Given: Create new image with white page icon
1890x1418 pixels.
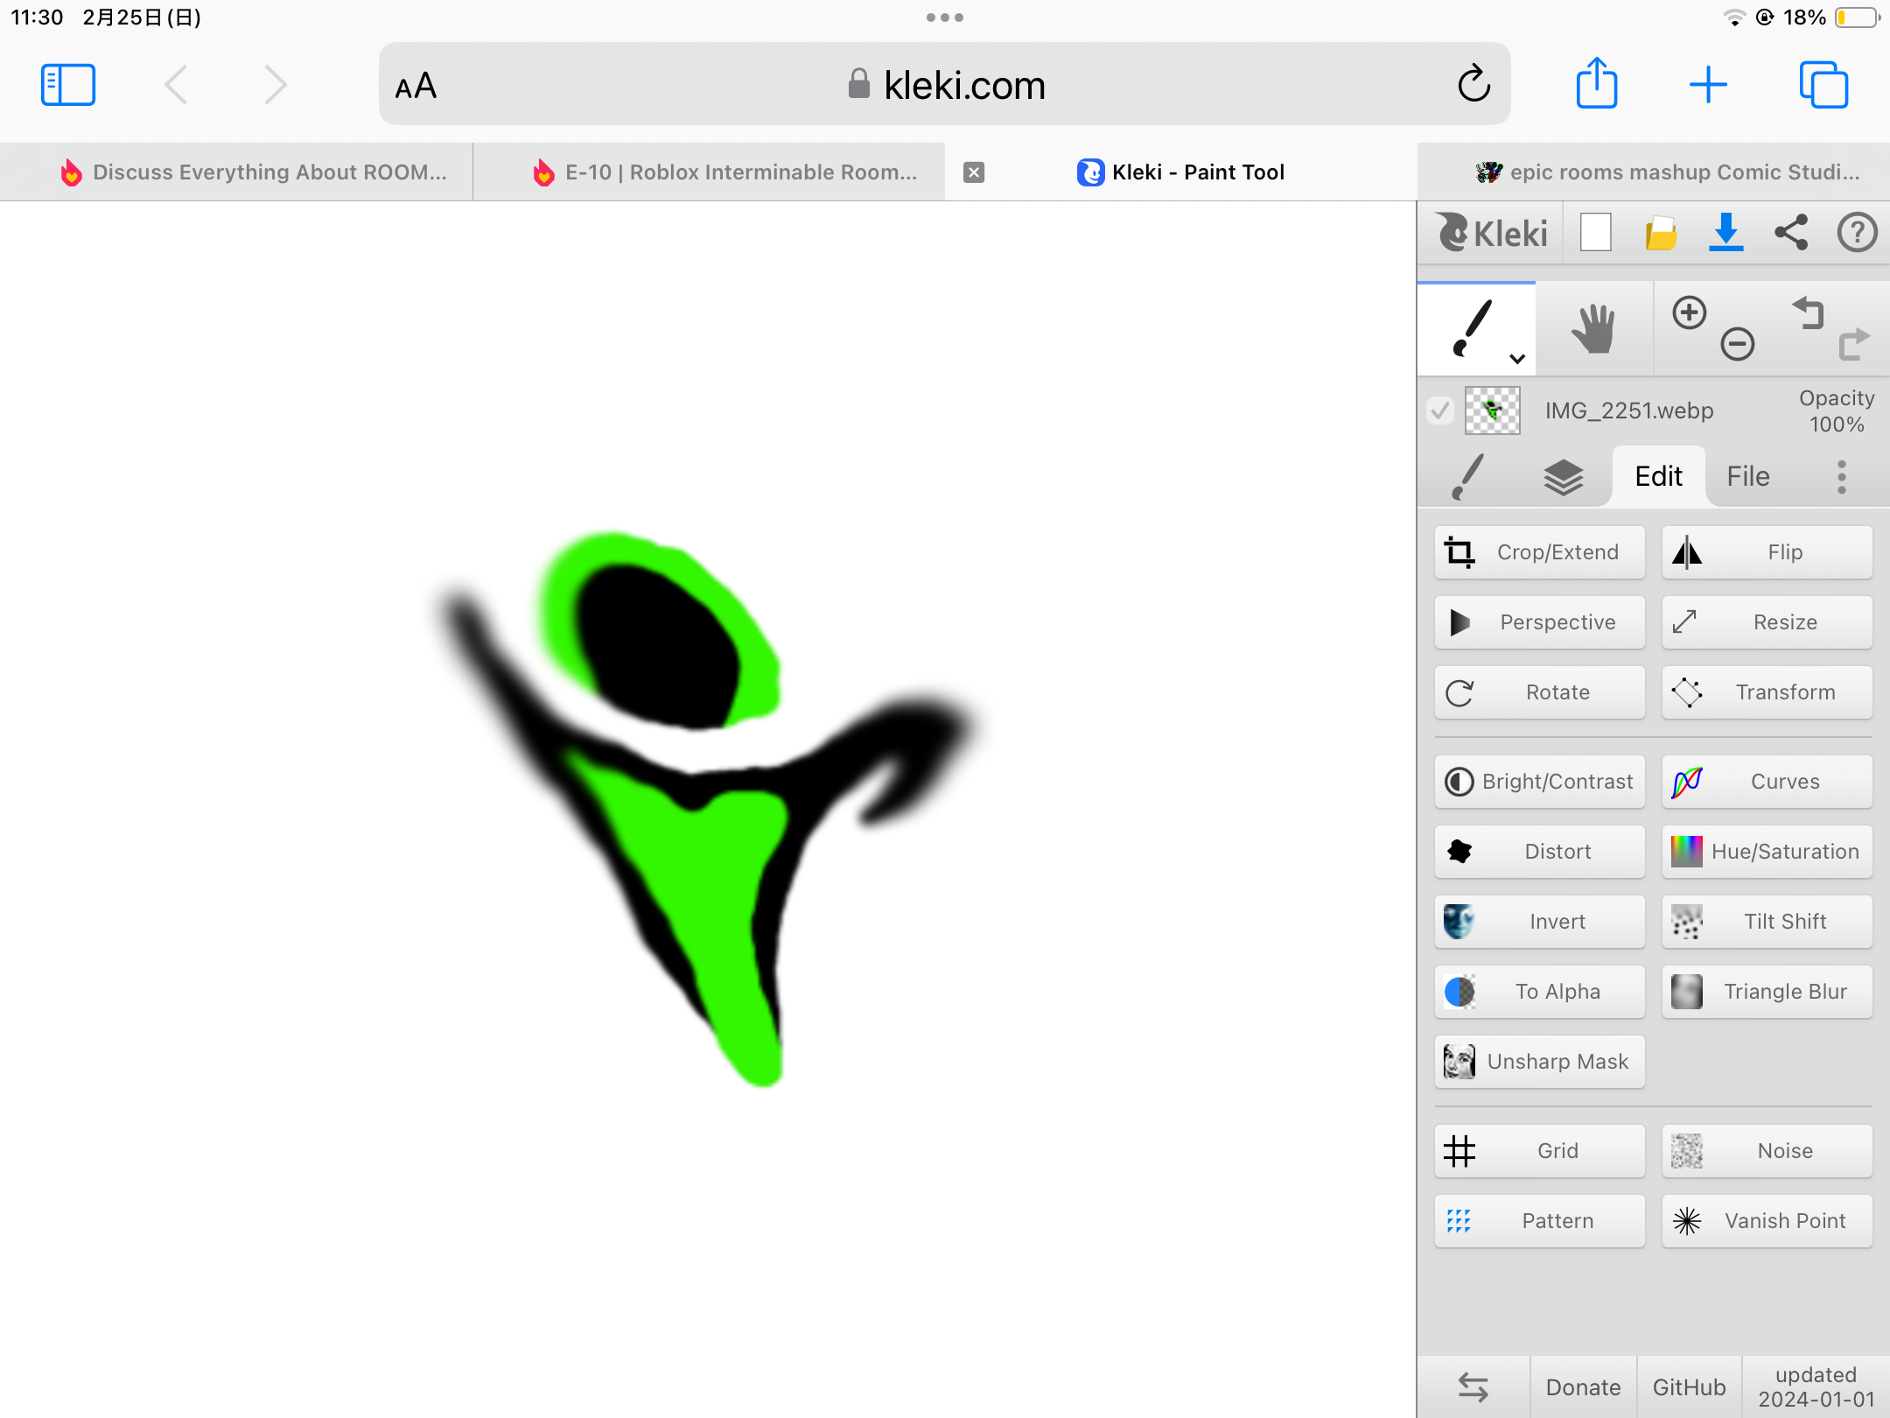Looking at the screenshot, I should (x=1595, y=233).
